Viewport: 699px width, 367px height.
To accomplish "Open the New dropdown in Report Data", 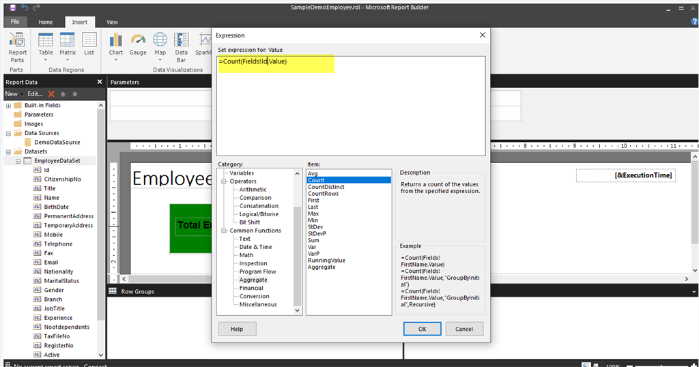I will tap(14, 94).
